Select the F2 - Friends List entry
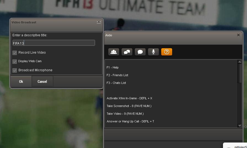Image resolution: width=247 pixels, height=148 pixels. 117,75
